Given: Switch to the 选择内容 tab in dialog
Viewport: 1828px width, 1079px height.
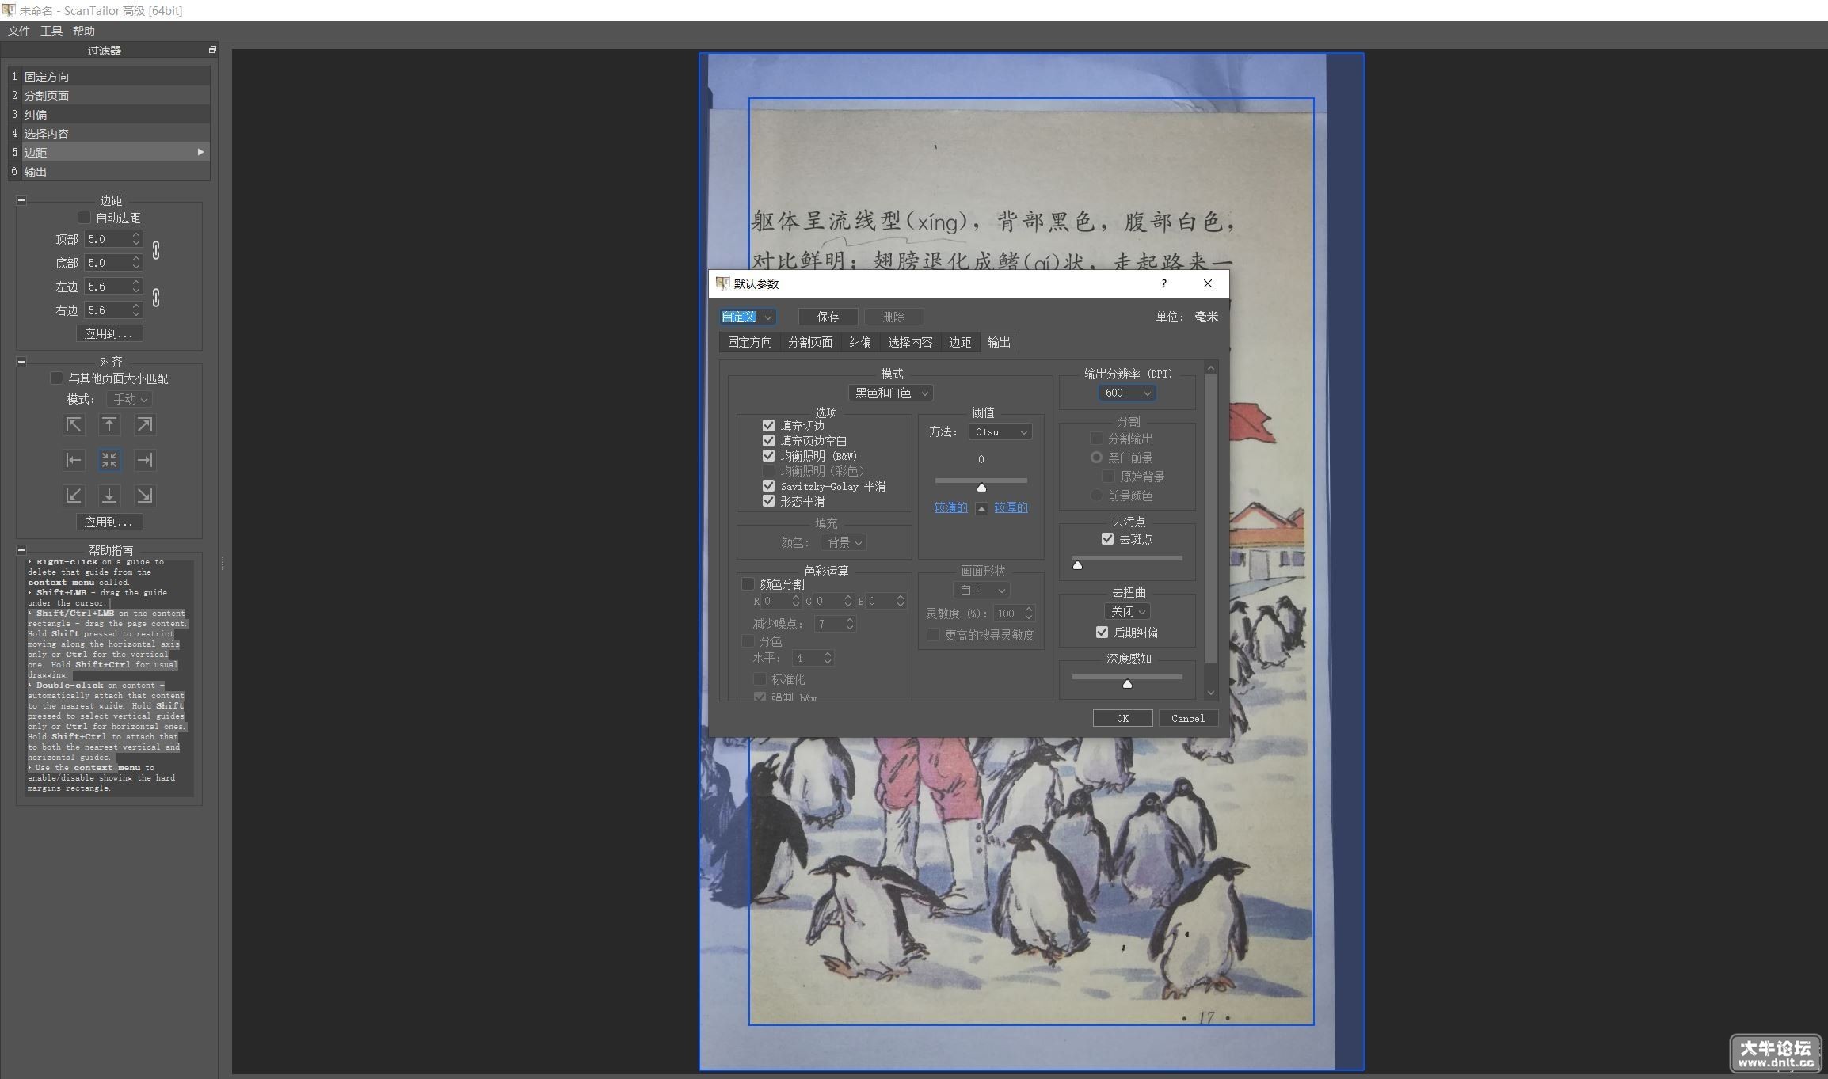Looking at the screenshot, I should pos(910,342).
